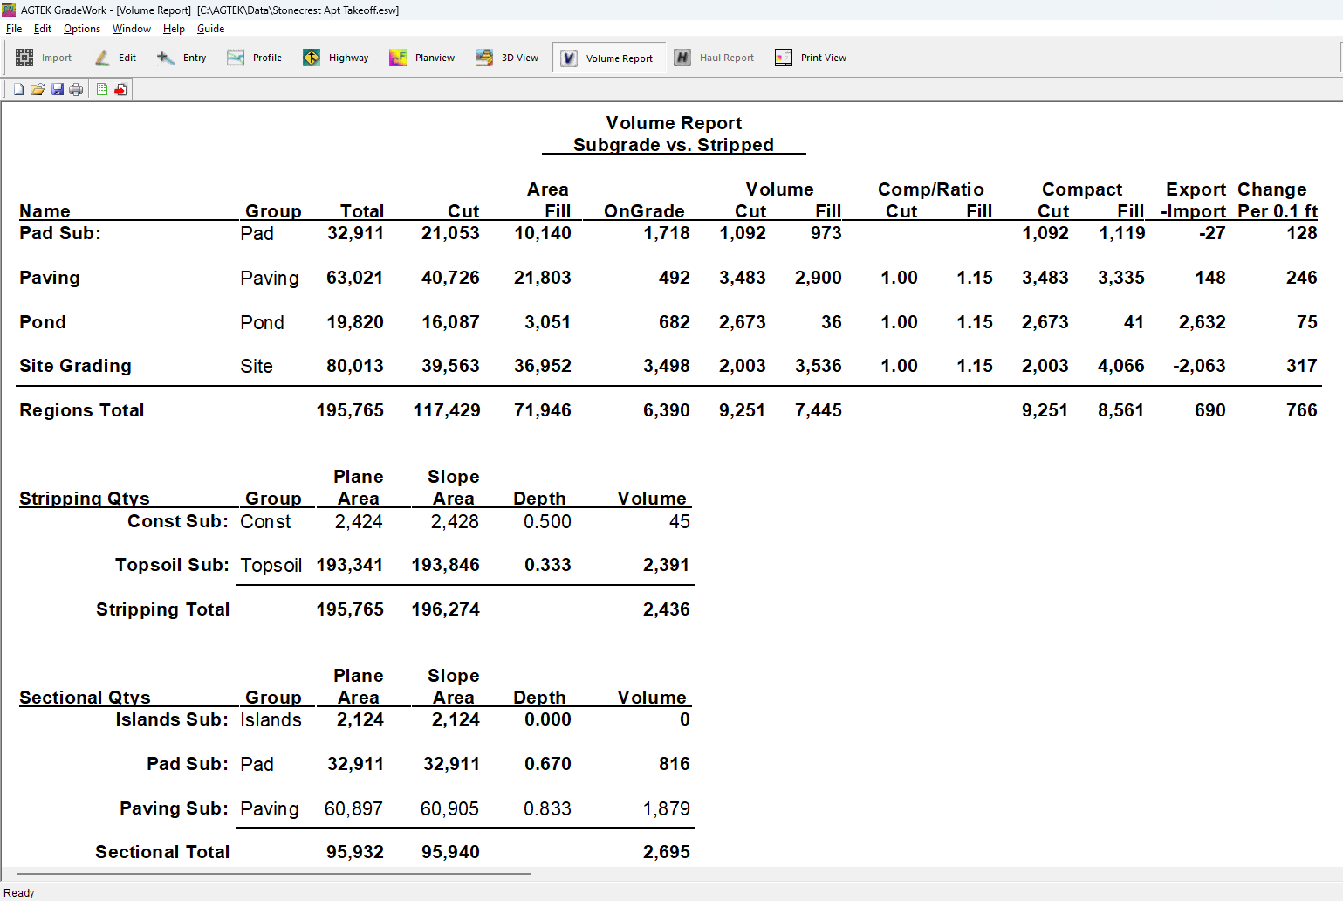This screenshot has width=1343, height=901.
Task: Open the Options menu
Action: (82, 29)
